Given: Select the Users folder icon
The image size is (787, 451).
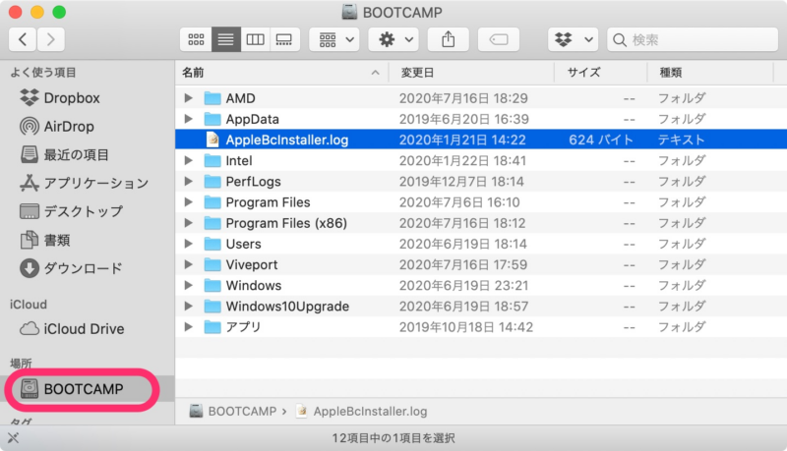Looking at the screenshot, I should click(x=212, y=244).
